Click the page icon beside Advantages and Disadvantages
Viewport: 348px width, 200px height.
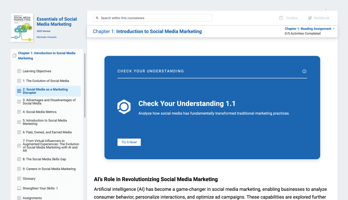tap(19, 102)
